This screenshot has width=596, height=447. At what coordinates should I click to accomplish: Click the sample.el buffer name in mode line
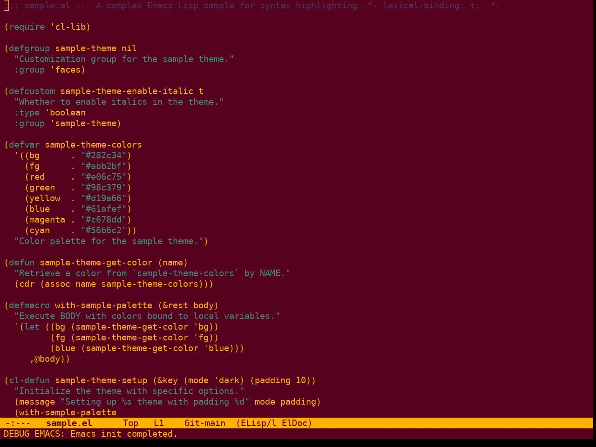(x=69, y=423)
